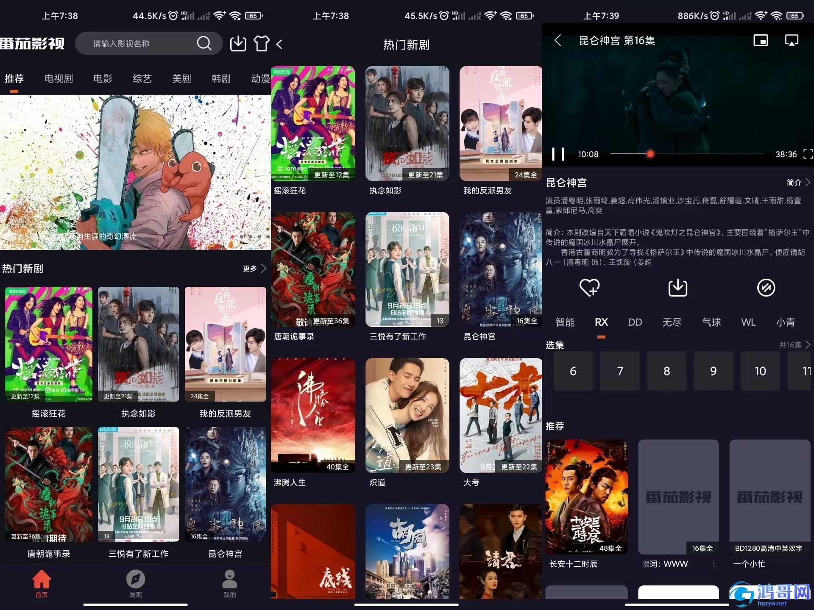Toggle fullscreen on the video player
This screenshot has height=610, width=814.
808,154
